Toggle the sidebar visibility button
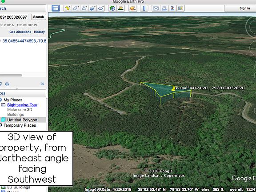256x192 pixels. [56, 8]
